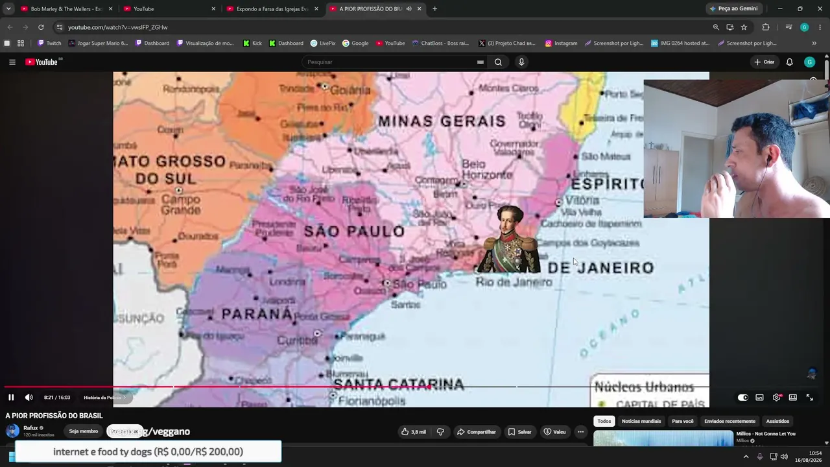Open the LivePix bookmark

click(323, 43)
